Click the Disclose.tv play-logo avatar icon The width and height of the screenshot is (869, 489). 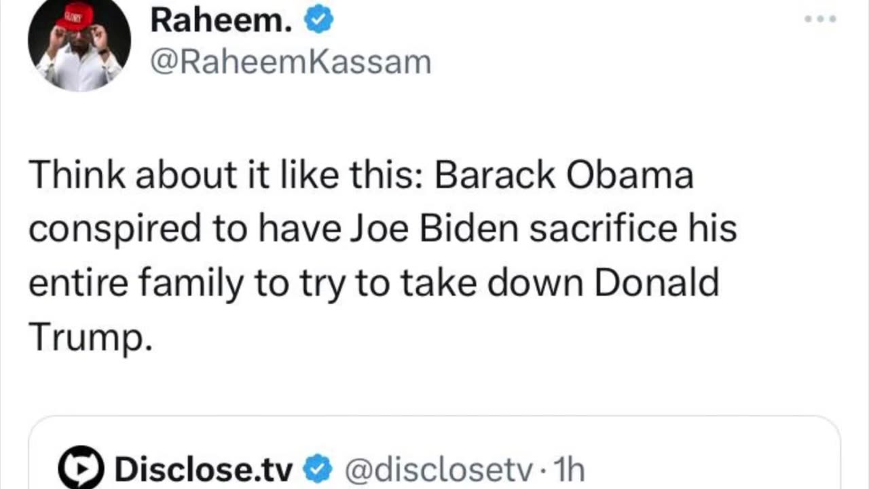click(80, 469)
